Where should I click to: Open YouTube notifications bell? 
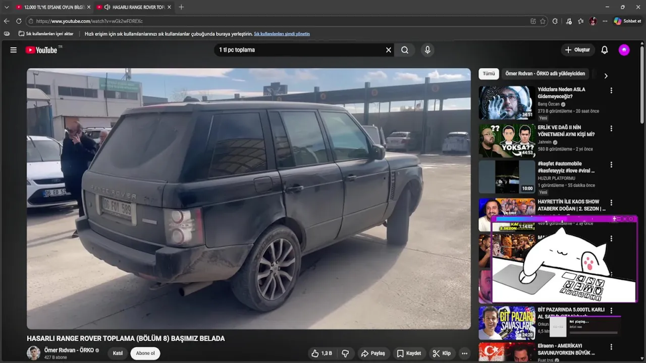605,50
